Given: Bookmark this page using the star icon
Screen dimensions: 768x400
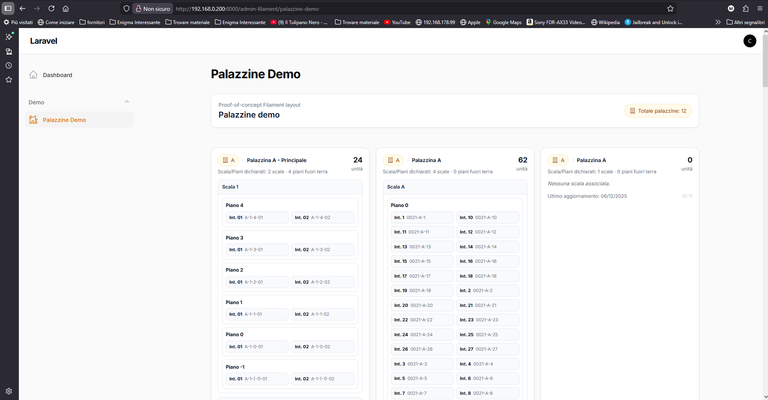Looking at the screenshot, I should tap(670, 8).
